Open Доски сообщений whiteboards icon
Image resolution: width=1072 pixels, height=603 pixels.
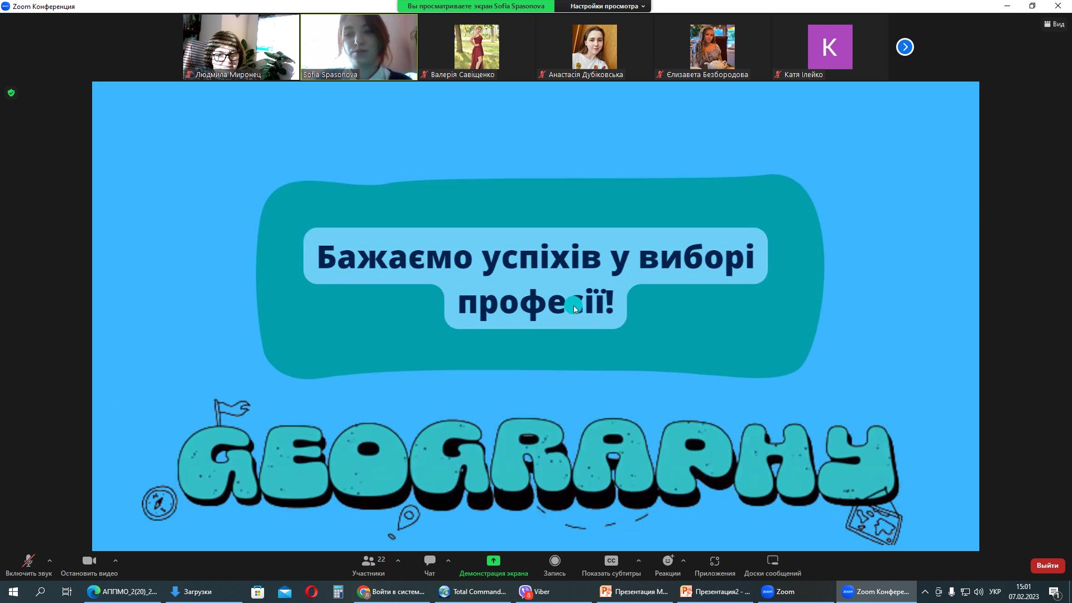point(772,561)
